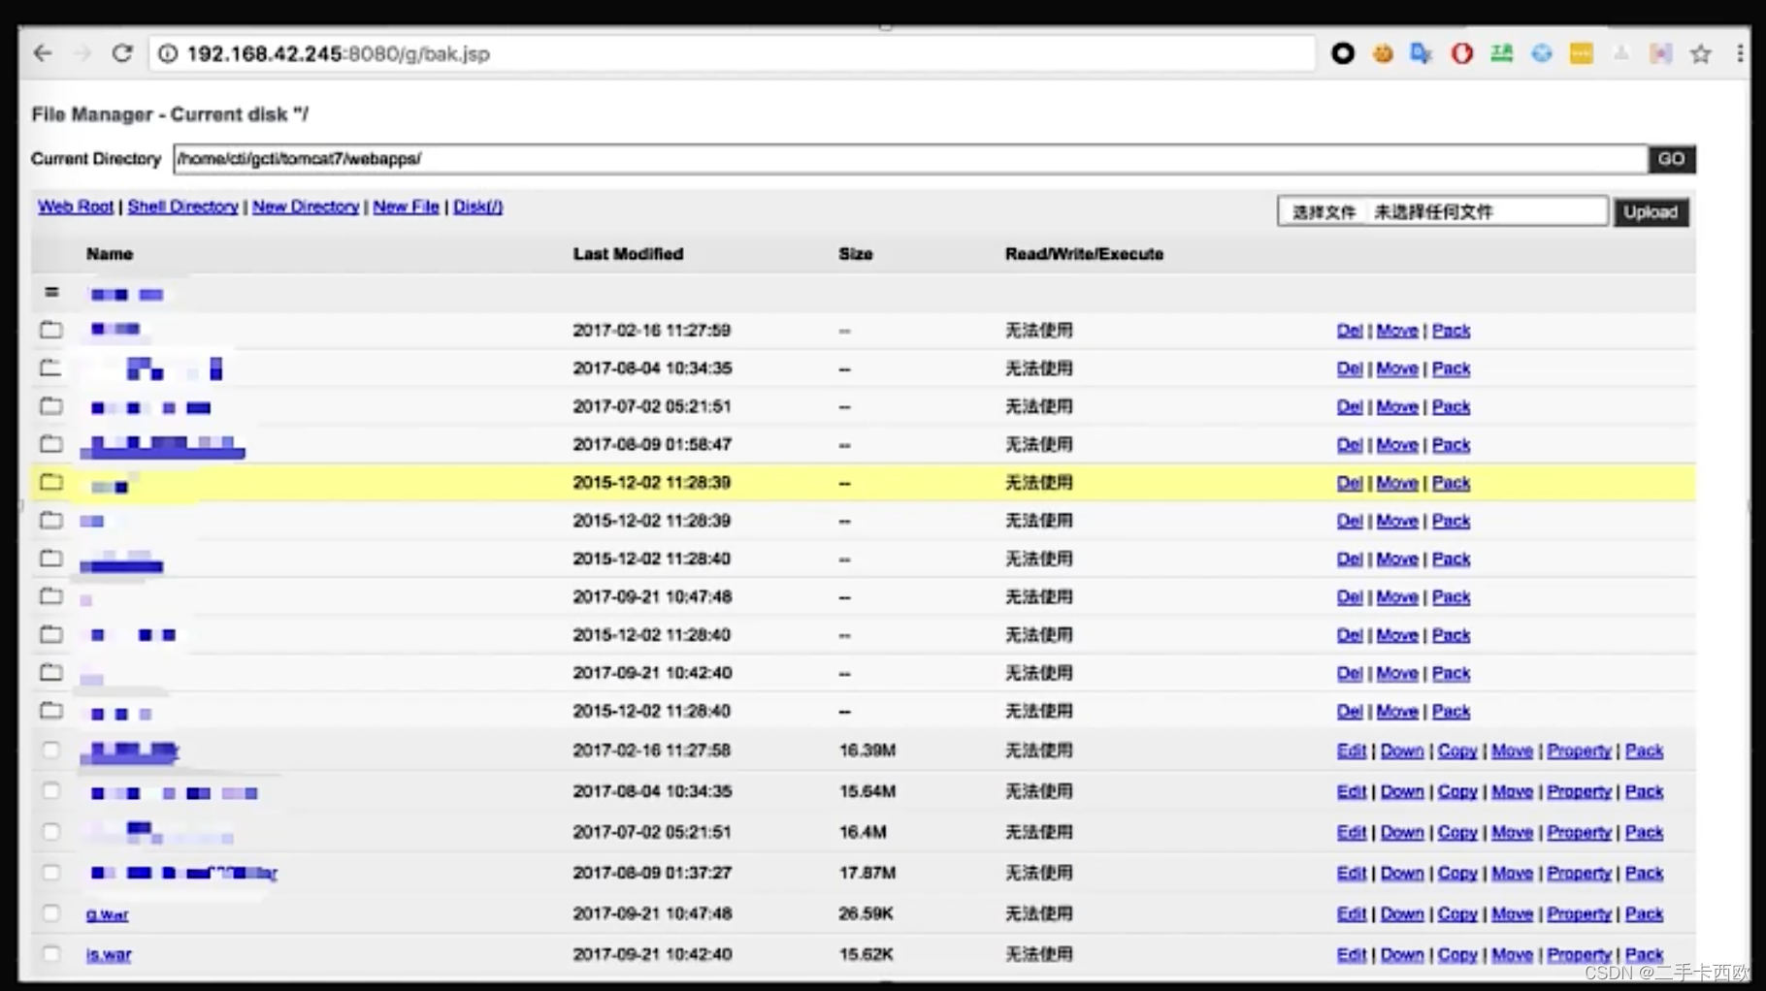Tick the checkbox next to g.war
The image size is (1766, 991).
tap(51, 913)
